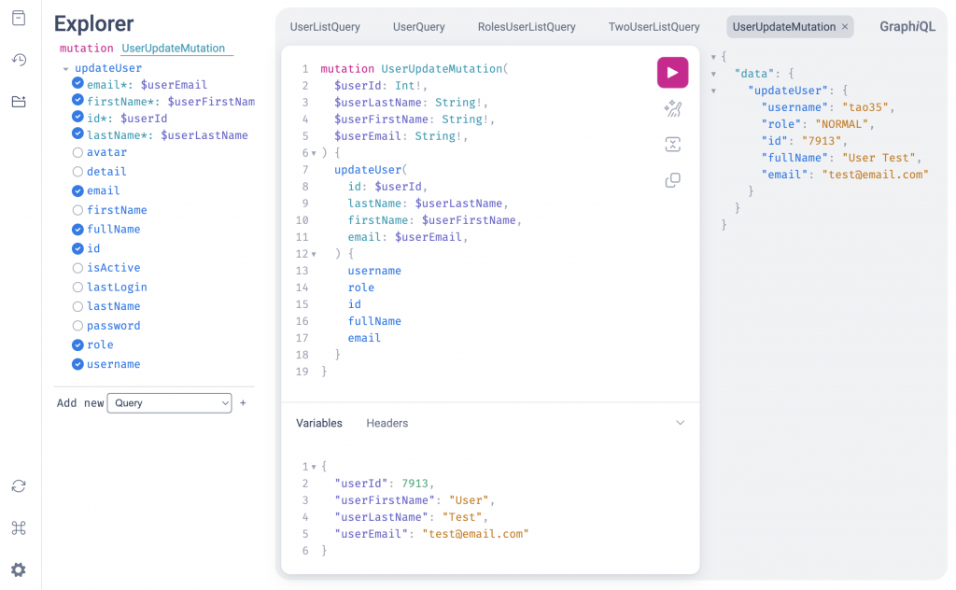
Task: Deselect the fullName field
Action: pos(77,229)
